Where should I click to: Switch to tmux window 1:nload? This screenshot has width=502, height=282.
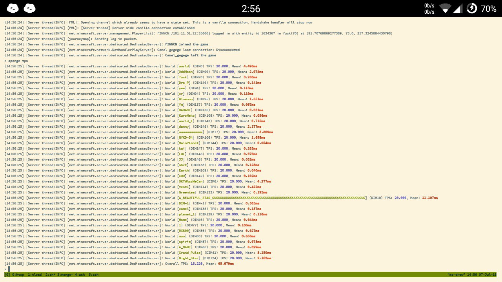[35, 275]
